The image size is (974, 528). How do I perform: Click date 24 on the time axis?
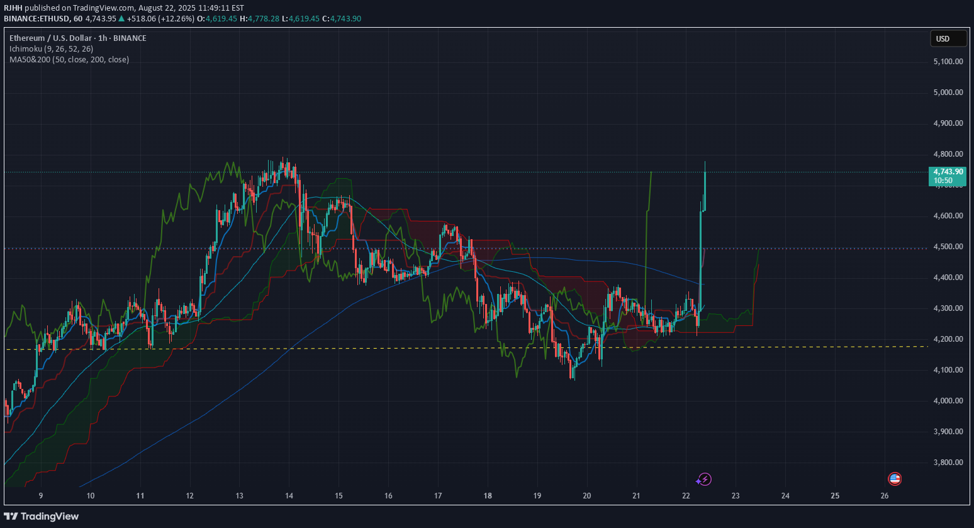coord(785,496)
